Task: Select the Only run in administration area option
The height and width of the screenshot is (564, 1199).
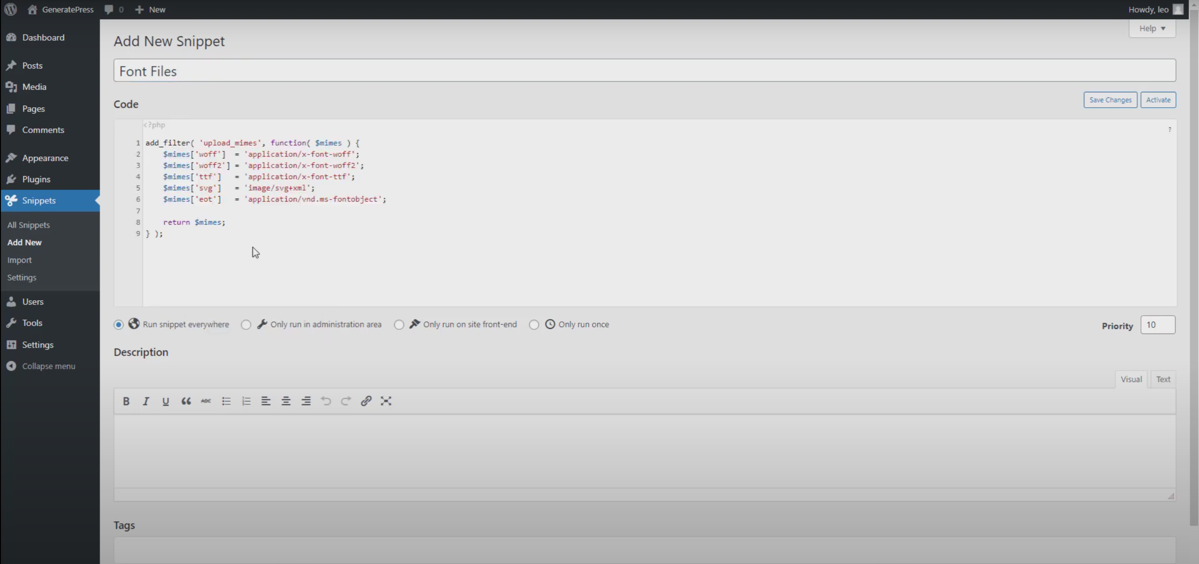Action: tap(246, 324)
